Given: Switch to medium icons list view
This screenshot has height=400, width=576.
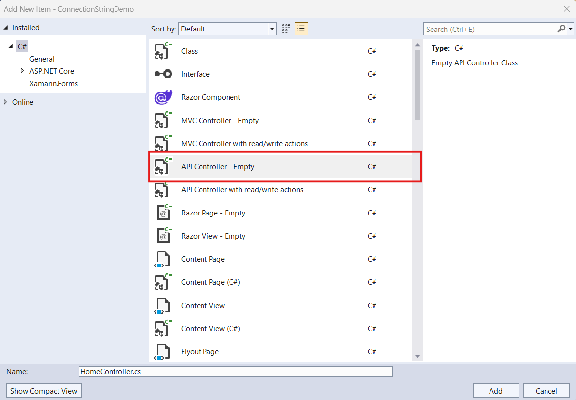Looking at the screenshot, I should [301, 29].
